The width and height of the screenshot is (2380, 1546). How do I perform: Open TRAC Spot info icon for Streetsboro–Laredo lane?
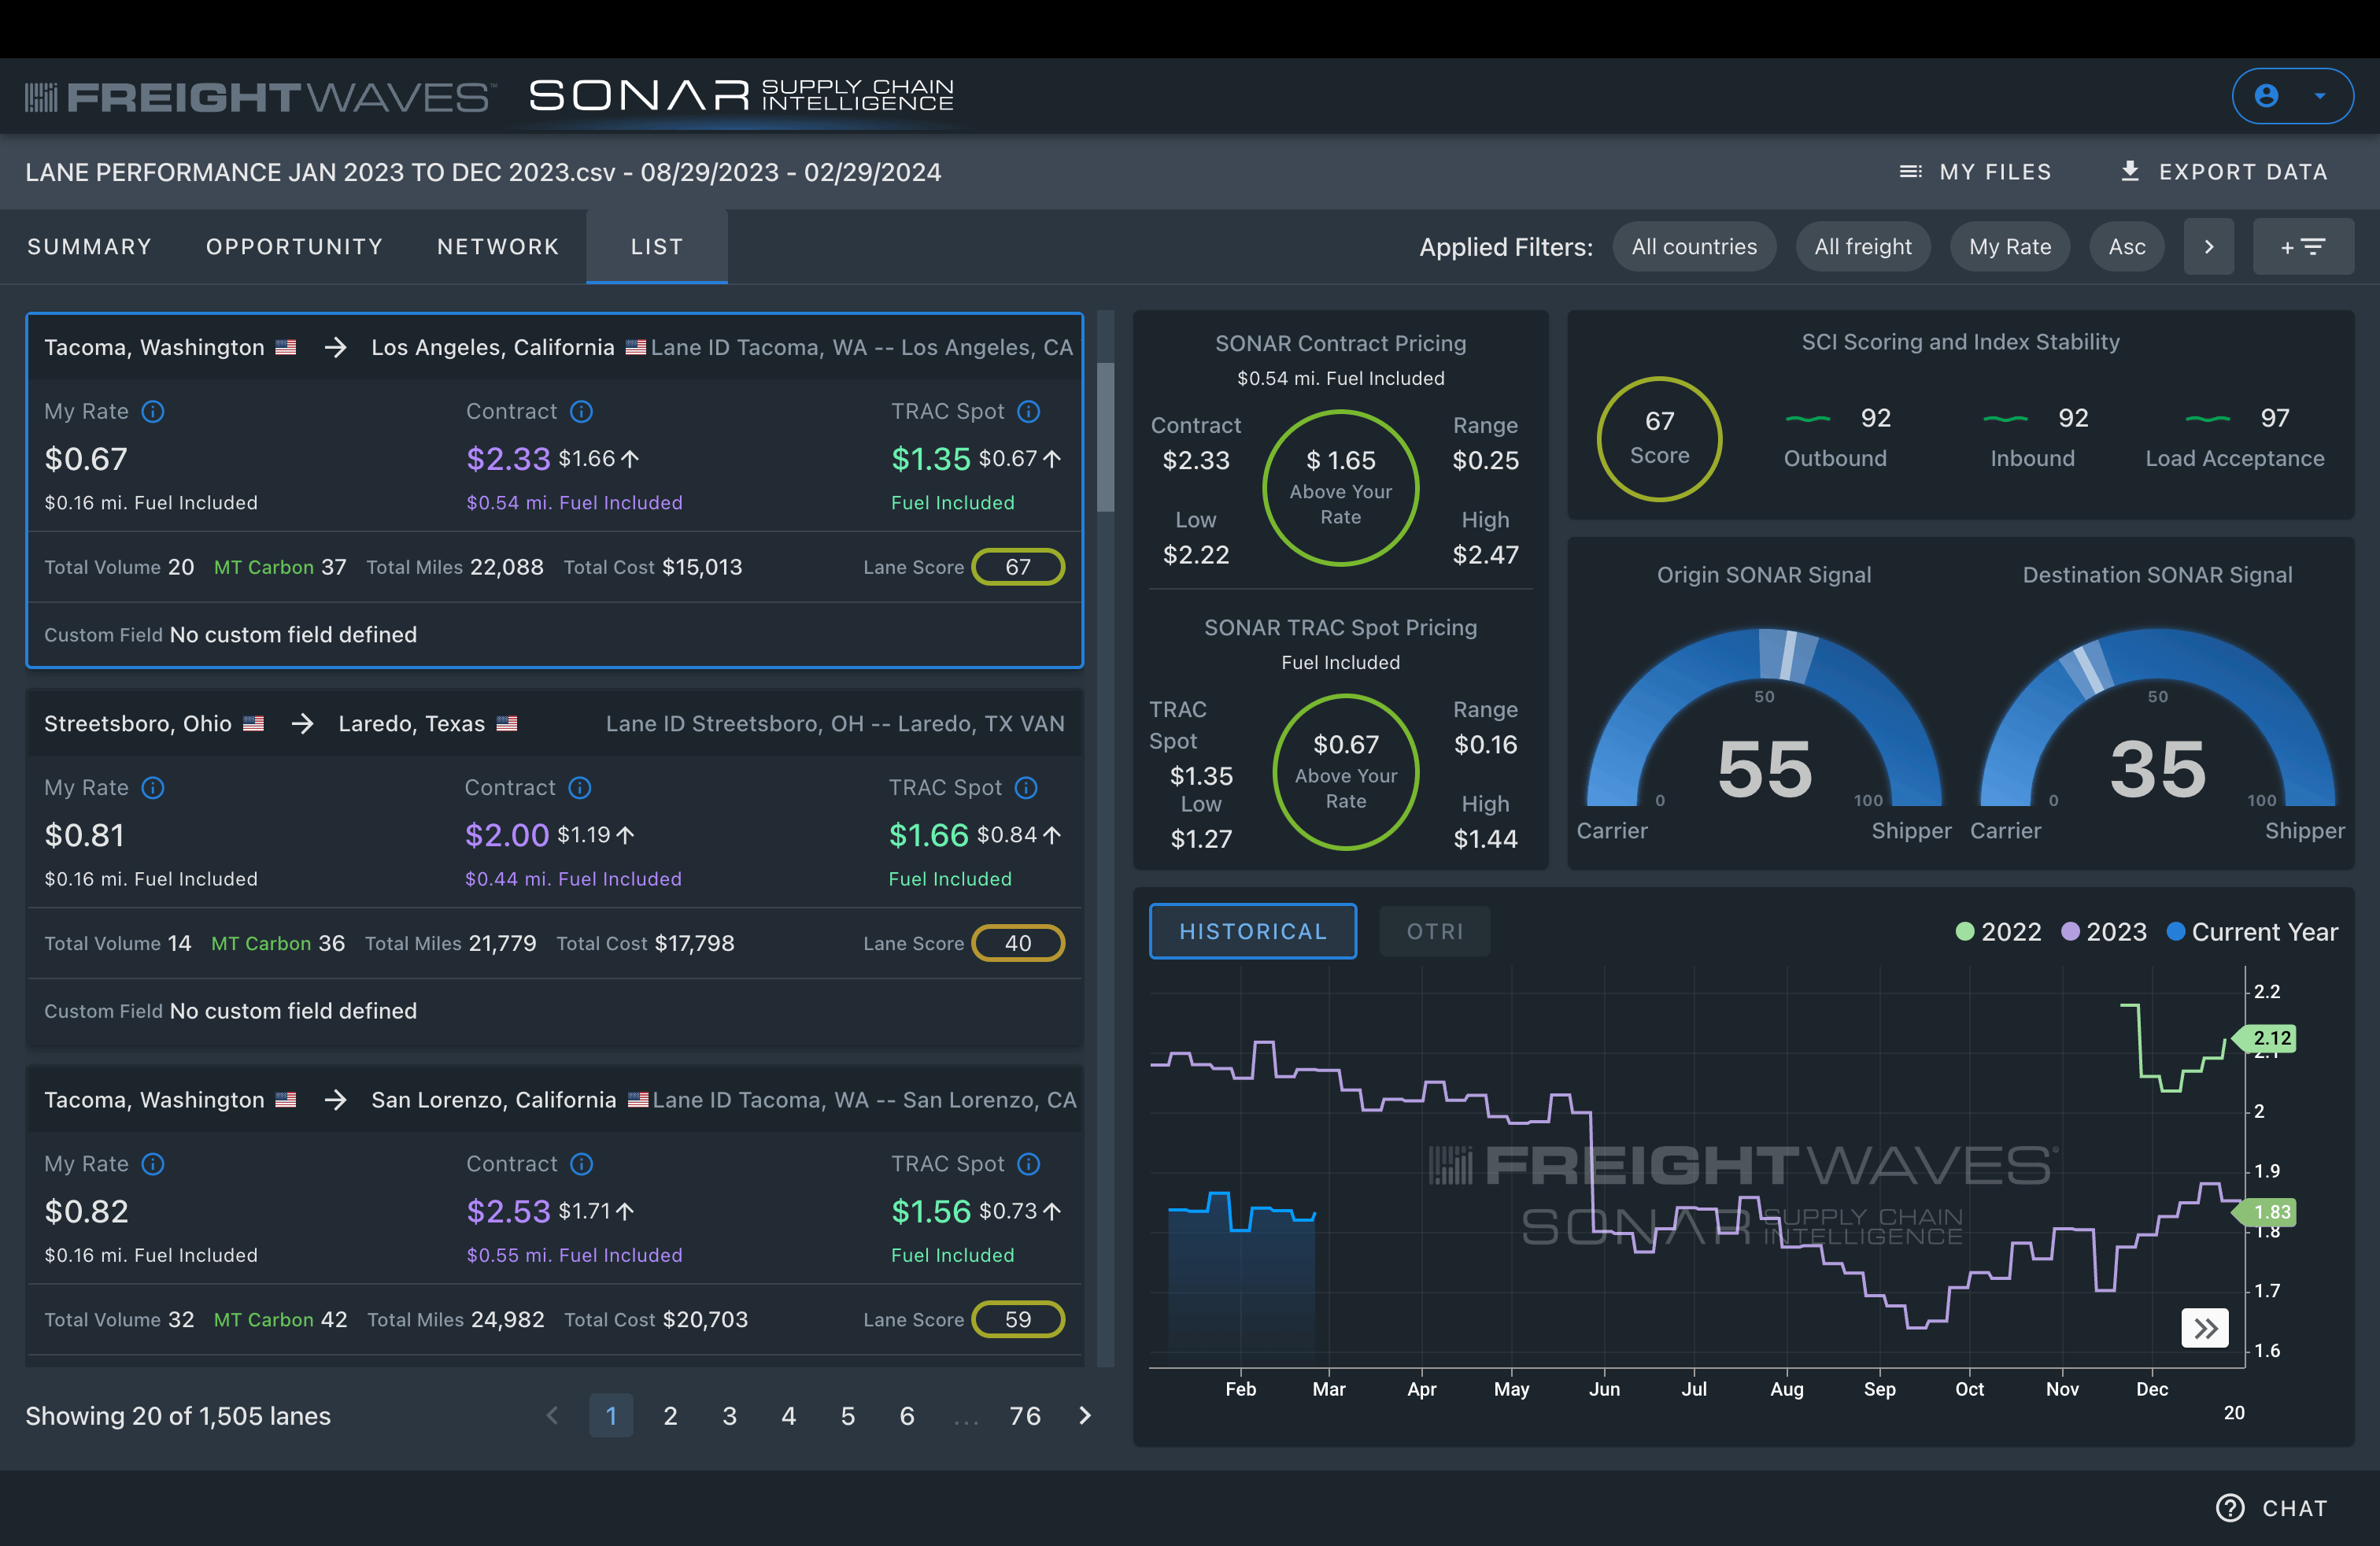point(1026,788)
